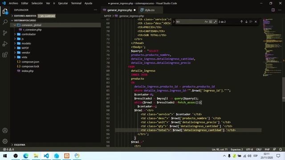Change indentation via Espacios: 2
The width and height of the screenshot is (285, 160).
tap(236, 149)
